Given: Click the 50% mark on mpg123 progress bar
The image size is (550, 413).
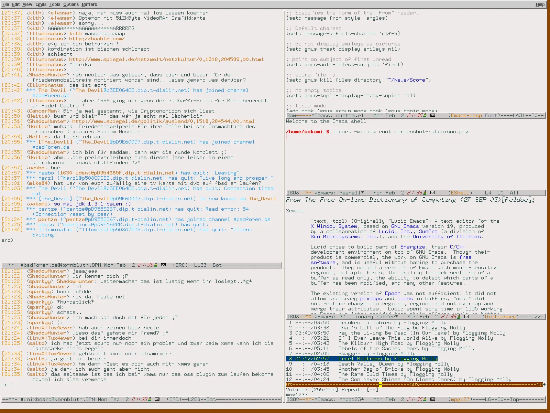Looking at the screenshot, I should (x=414, y=385).
